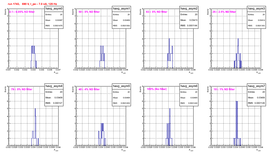Screen dimensions: 270x155
Task: Click RMS value 0.0001129 in havg_asym7
Action: pos(260,103)
